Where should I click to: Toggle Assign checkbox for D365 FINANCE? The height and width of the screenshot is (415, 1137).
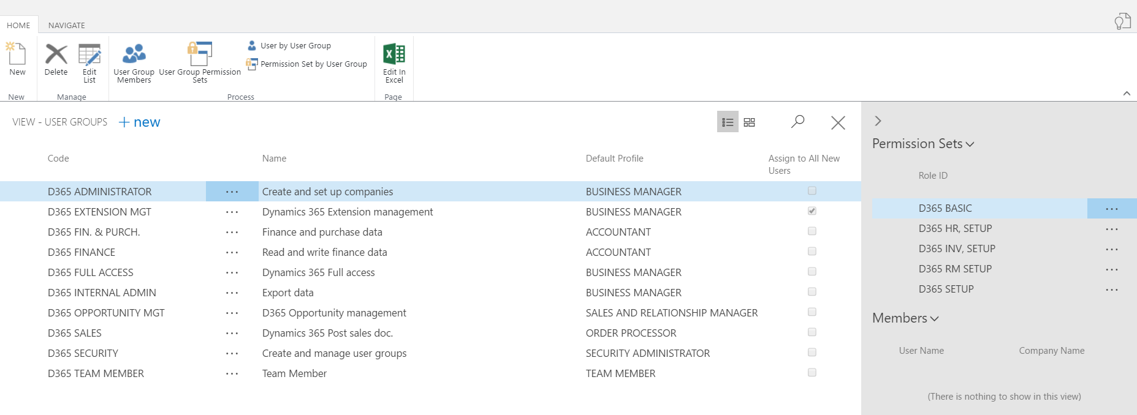(x=812, y=252)
